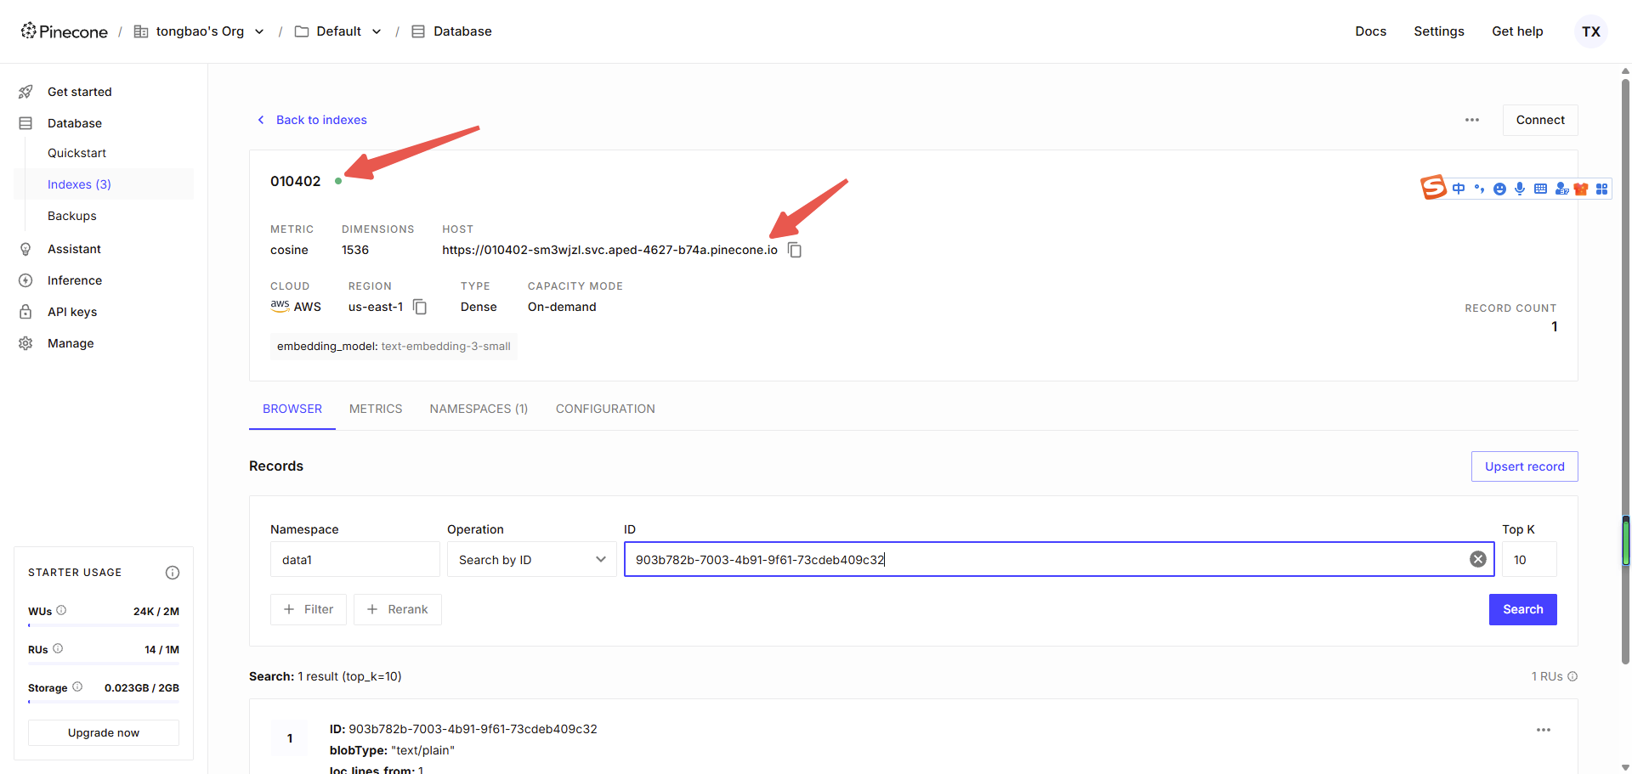Open Get started in the sidebar
The height and width of the screenshot is (774, 1632).
pos(80,92)
